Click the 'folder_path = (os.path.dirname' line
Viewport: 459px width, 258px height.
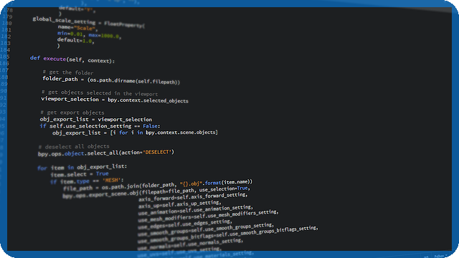tap(111, 80)
